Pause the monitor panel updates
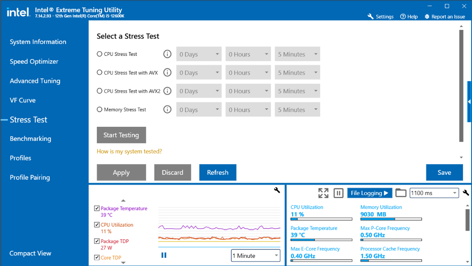Image resolution: width=472 pixels, height=266 pixels. point(338,193)
